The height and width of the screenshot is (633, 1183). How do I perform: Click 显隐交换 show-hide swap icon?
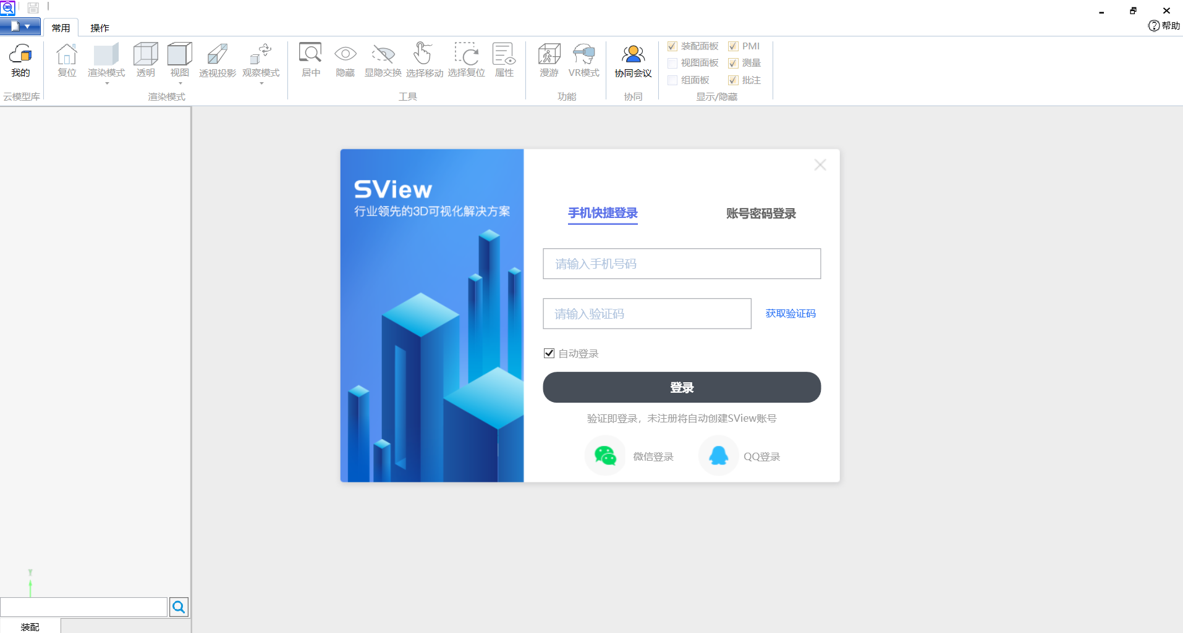pyautogui.click(x=383, y=54)
